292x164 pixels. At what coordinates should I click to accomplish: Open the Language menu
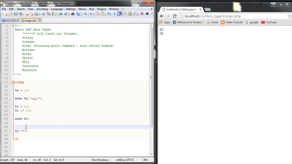57,9
